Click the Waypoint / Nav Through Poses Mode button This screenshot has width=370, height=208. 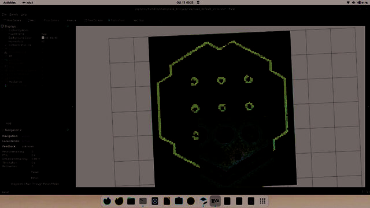(x=35, y=184)
